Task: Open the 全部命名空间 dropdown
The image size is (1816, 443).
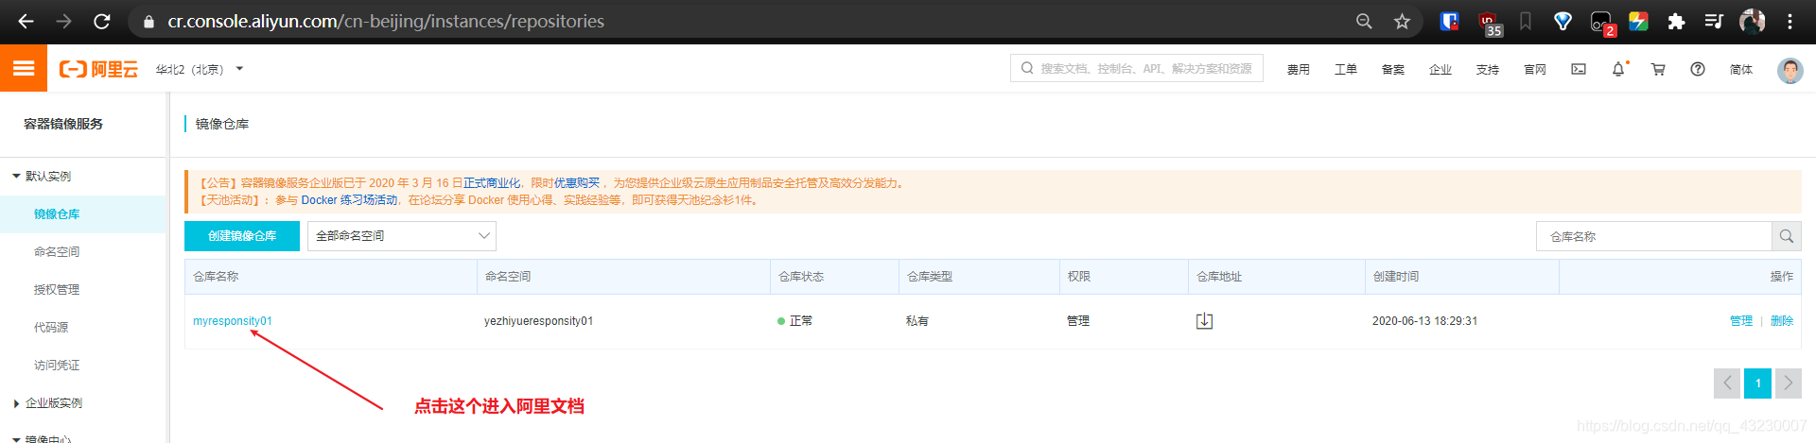Action: point(402,236)
